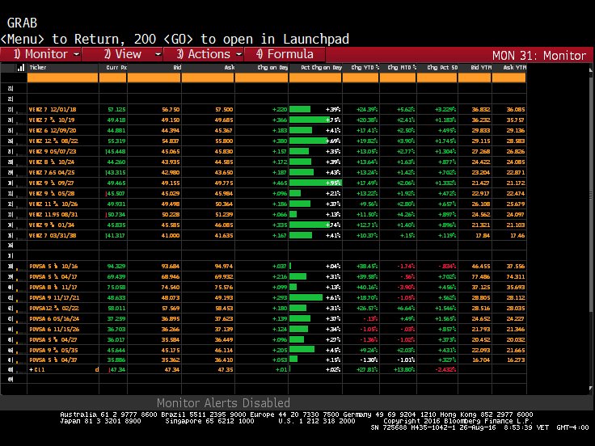Click the chart icon beside Ticker header
This screenshot has width=595, height=446.
[21, 68]
